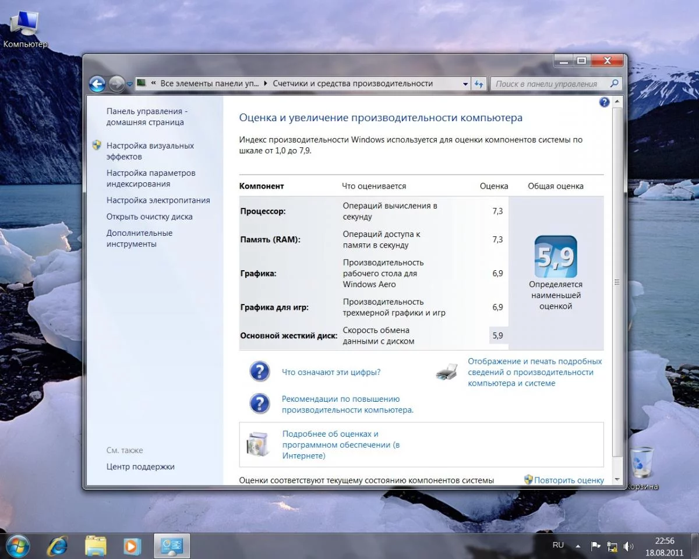699x559 pixels.
Task: Click the RU language indicator in taskbar
Action: click(x=558, y=545)
